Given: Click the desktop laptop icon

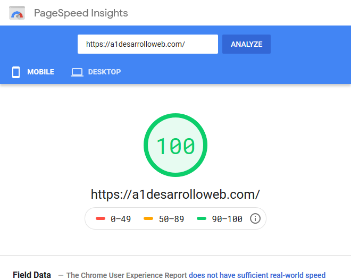Looking at the screenshot, I should (77, 72).
